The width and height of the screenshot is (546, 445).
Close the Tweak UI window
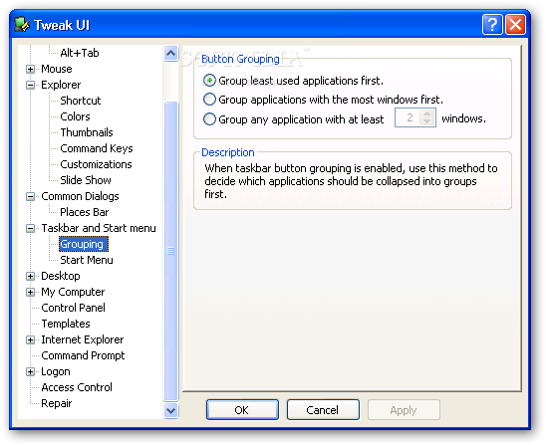pos(515,25)
